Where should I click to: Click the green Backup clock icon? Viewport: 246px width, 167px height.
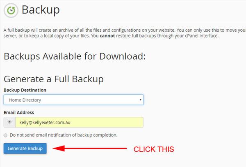pyautogui.click(x=11, y=10)
